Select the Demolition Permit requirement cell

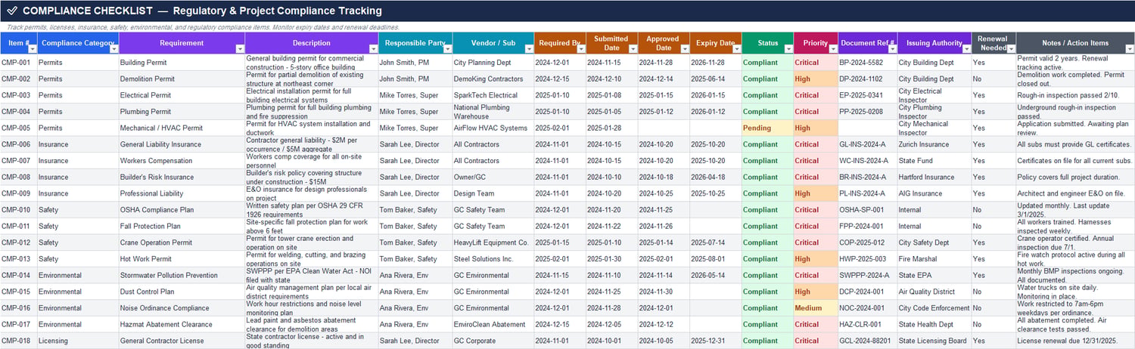pos(182,79)
